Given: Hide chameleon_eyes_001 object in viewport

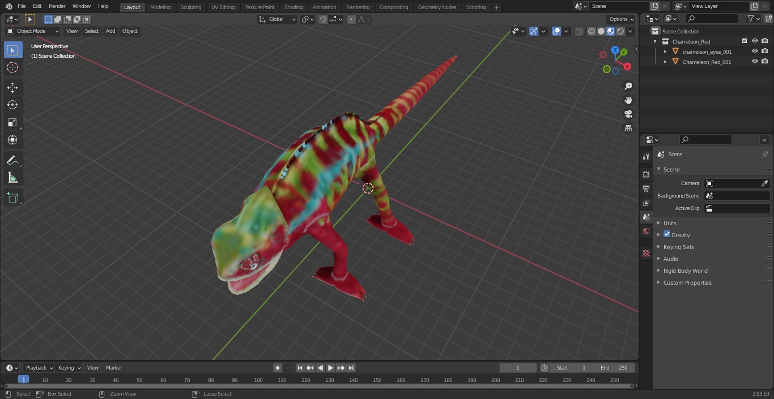Looking at the screenshot, I should (x=755, y=52).
